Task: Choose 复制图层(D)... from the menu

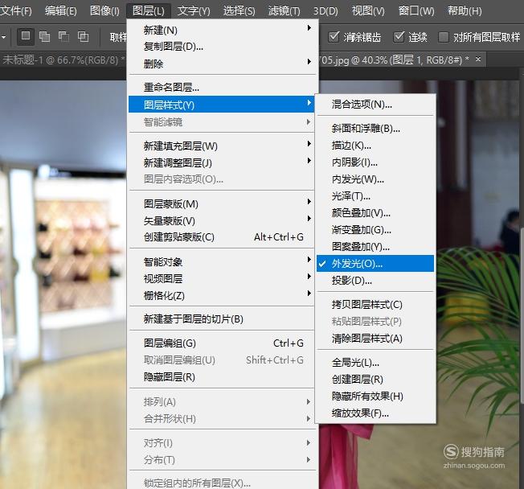Action: tap(221, 47)
